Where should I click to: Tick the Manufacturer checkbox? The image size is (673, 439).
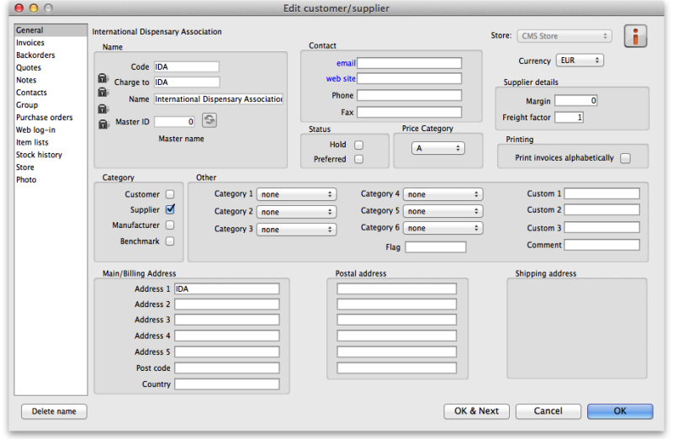(x=170, y=225)
